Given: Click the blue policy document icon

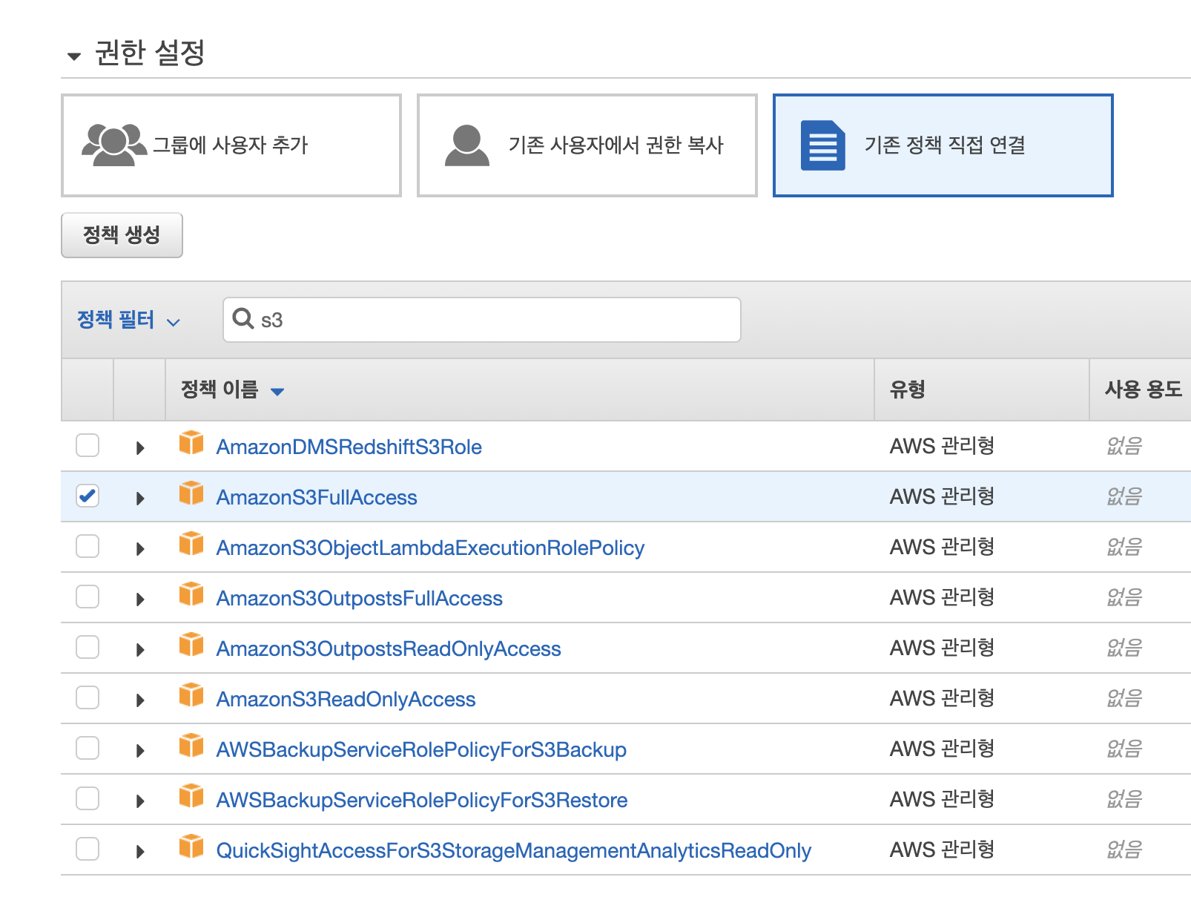Looking at the screenshot, I should [x=823, y=145].
